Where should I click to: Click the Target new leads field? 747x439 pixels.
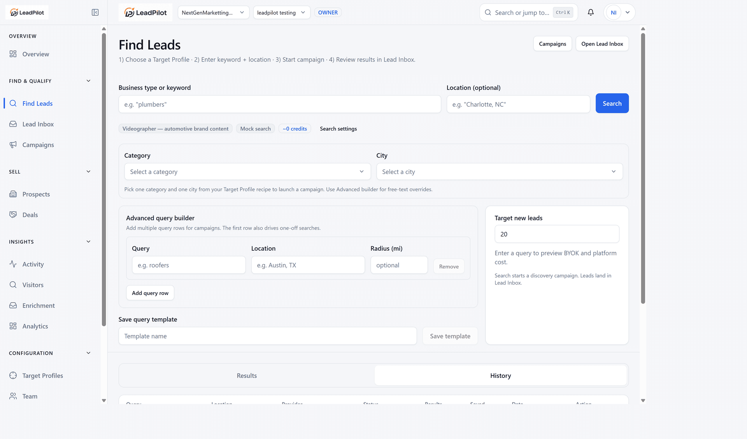[557, 234]
